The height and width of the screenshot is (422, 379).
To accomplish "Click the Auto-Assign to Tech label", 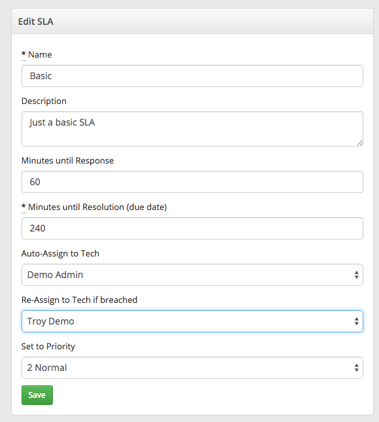I will coord(60,253).
